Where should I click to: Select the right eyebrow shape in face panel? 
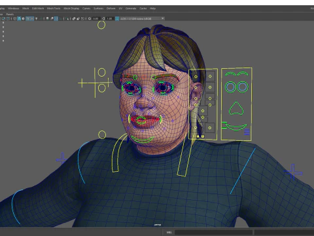pyautogui.click(x=243, y=73)
